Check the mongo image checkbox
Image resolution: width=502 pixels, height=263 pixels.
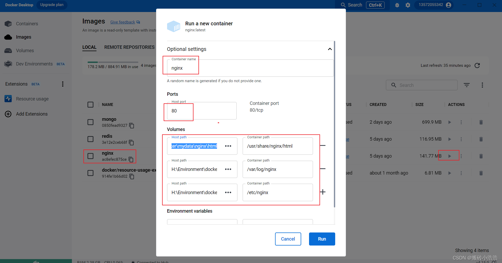click(90, 122)
